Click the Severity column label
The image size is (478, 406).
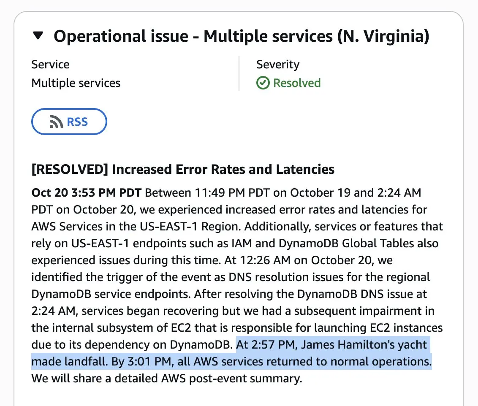[x=278, y=65]
